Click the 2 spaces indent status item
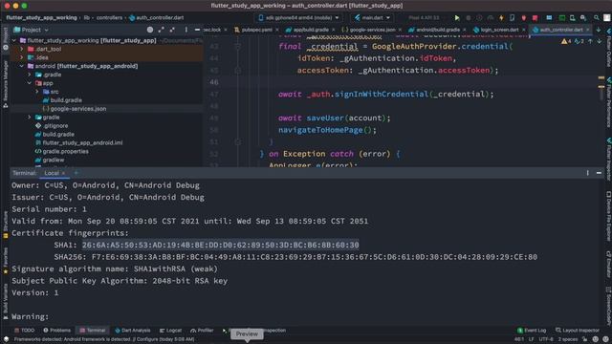Viewport: 612px width, 344px height. (x=567, y=339)
